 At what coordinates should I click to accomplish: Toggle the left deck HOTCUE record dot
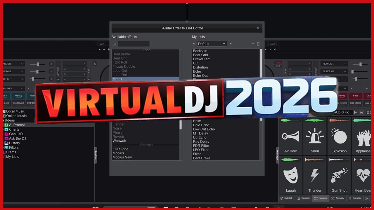[58, 79]
